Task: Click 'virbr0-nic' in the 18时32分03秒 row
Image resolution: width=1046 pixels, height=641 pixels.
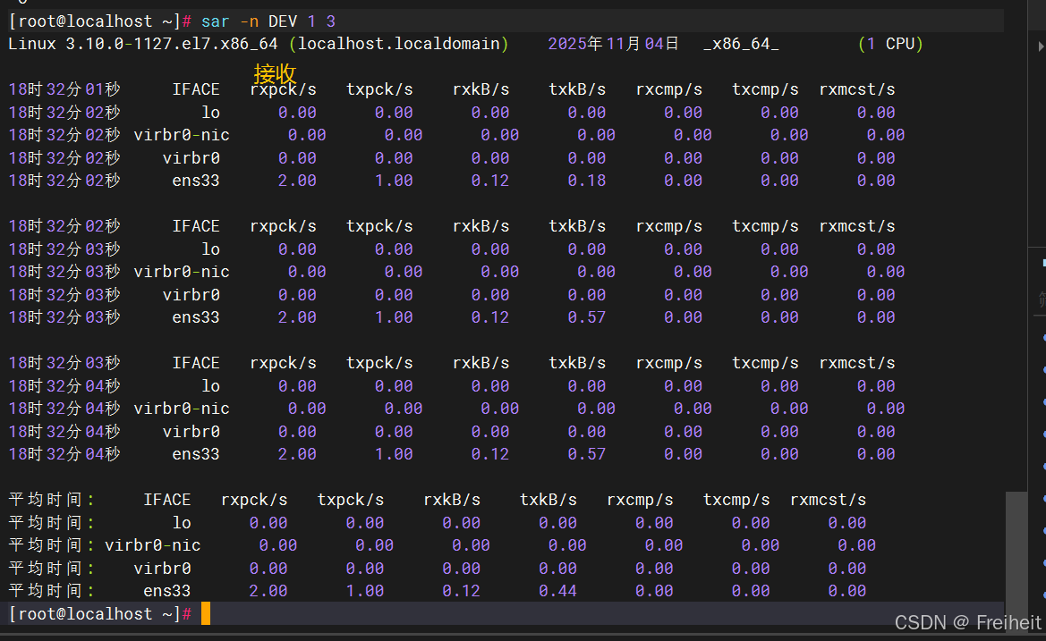Action: [x=182, y=272]
